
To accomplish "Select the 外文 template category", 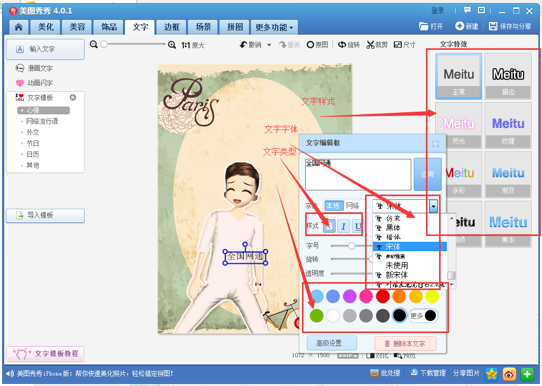I will coord(33,132).
